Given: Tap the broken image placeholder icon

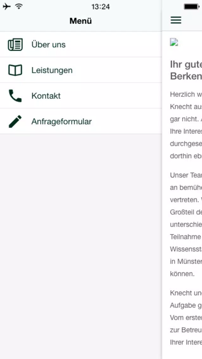Looking at the screenshot, I should click(174, 42).
